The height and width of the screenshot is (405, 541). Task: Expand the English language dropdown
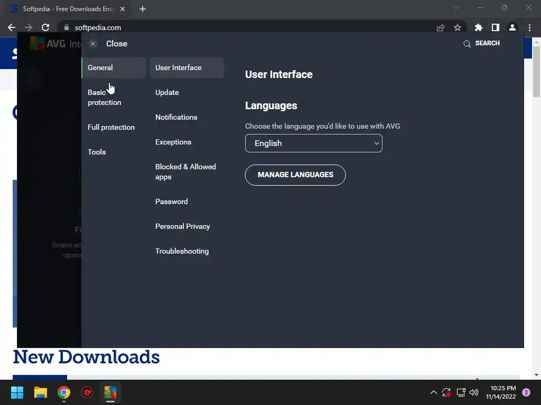[x=314, y=143]
